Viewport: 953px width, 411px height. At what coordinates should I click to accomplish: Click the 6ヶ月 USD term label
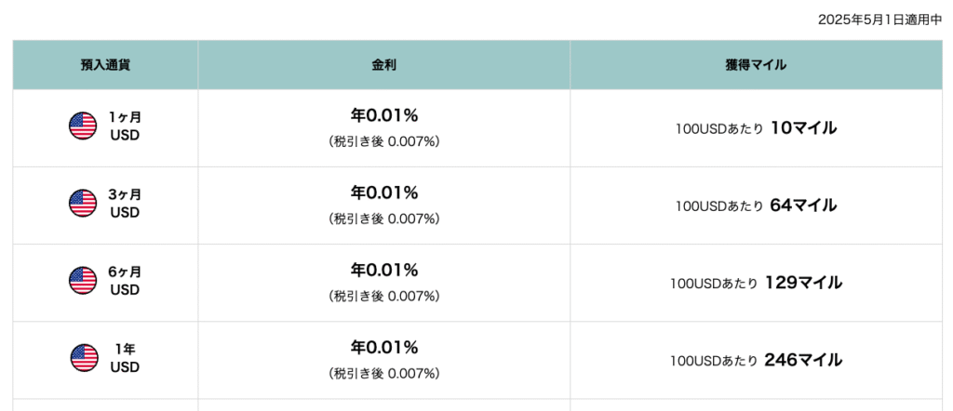(125, 281)
